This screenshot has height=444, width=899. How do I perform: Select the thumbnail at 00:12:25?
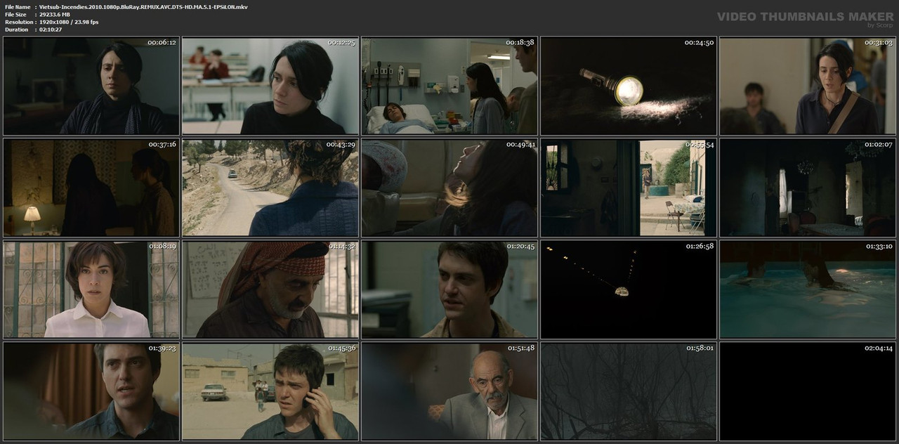coord(270,86)
